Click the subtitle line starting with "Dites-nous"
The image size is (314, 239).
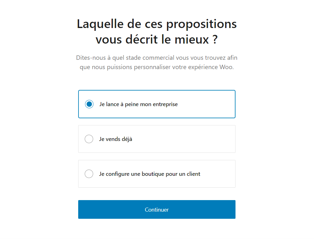click(157, 58)
